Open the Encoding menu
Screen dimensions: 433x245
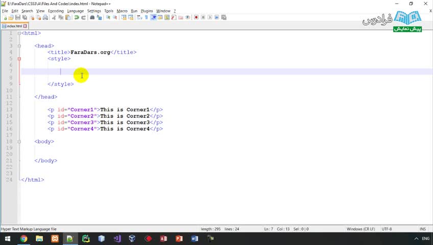click(x=56, y=11)
